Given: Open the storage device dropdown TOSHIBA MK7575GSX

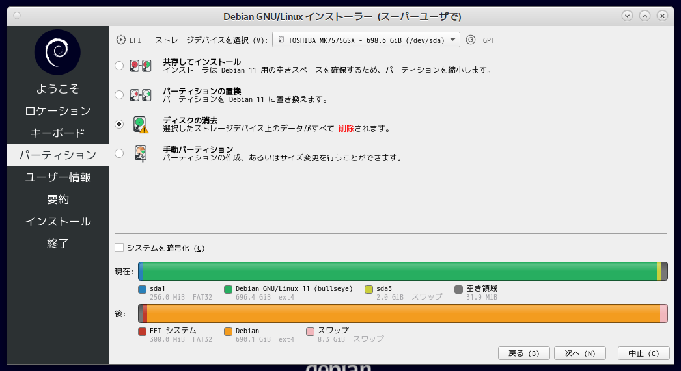Looking at the screenshot, I should click(366, 40).
